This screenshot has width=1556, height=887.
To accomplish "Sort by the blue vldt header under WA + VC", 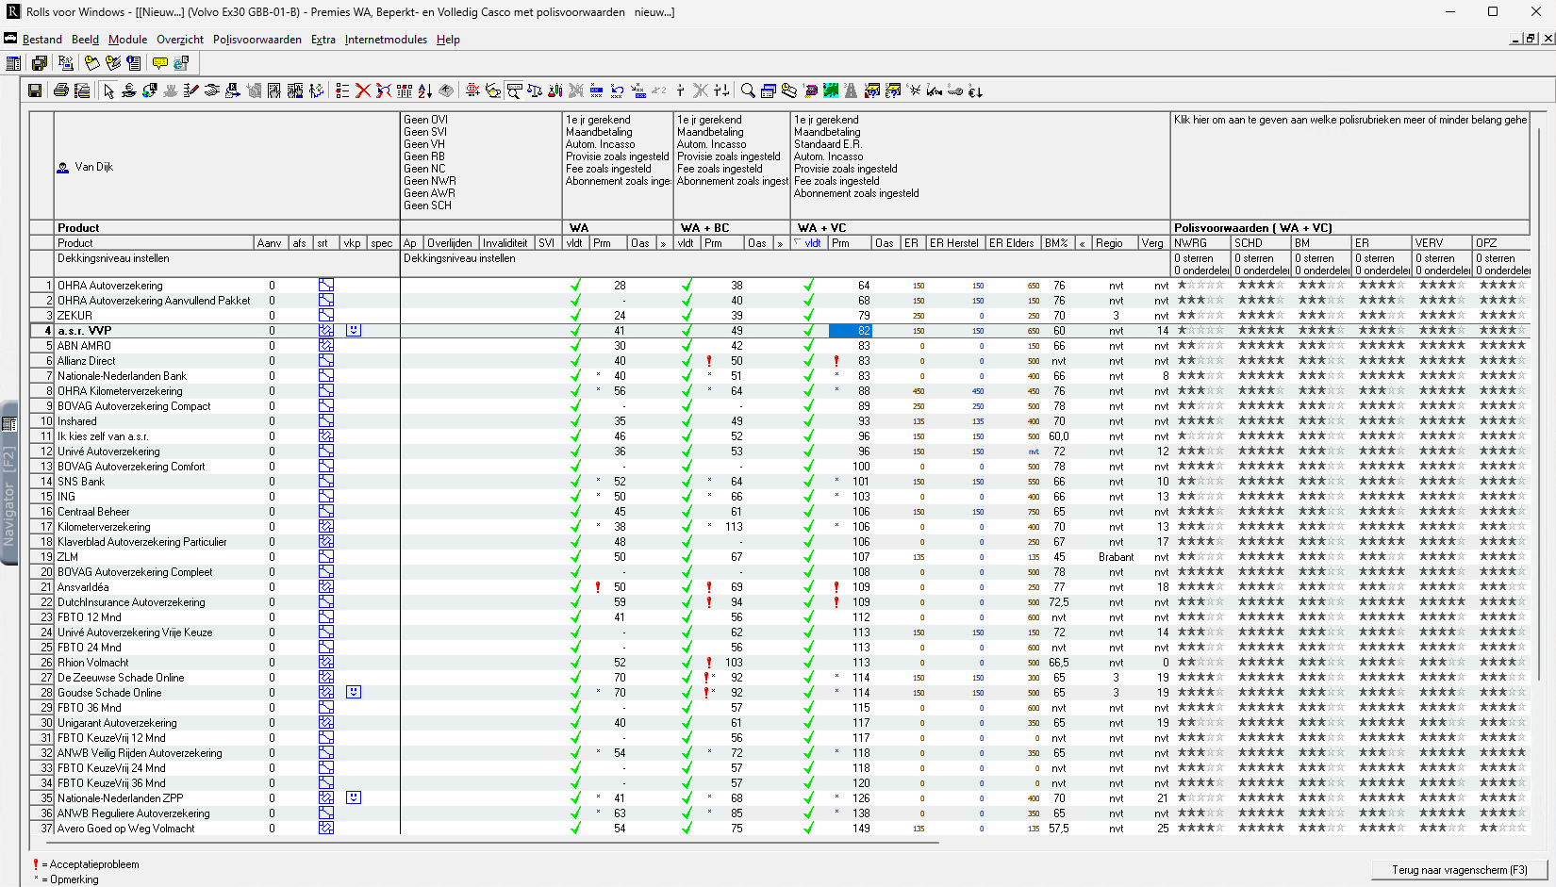I will 812,243.
